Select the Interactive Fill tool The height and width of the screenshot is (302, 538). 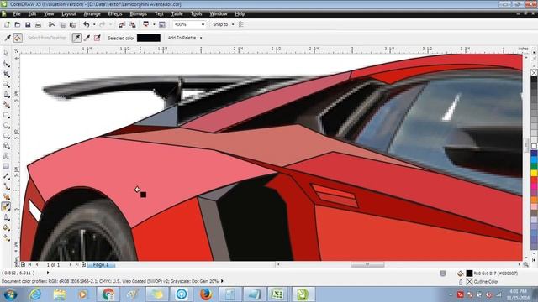(6, 237)
